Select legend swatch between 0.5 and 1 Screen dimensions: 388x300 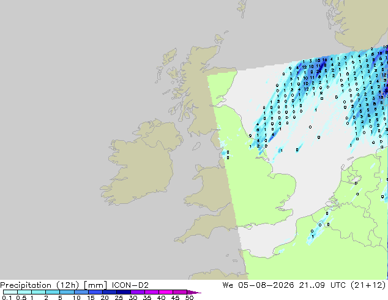point(24,292)
